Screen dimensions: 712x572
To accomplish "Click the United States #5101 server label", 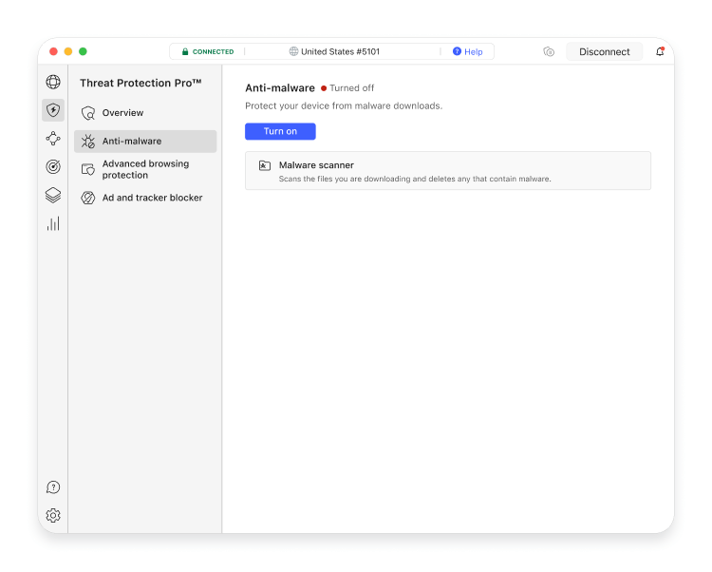I will click(340, 52).
